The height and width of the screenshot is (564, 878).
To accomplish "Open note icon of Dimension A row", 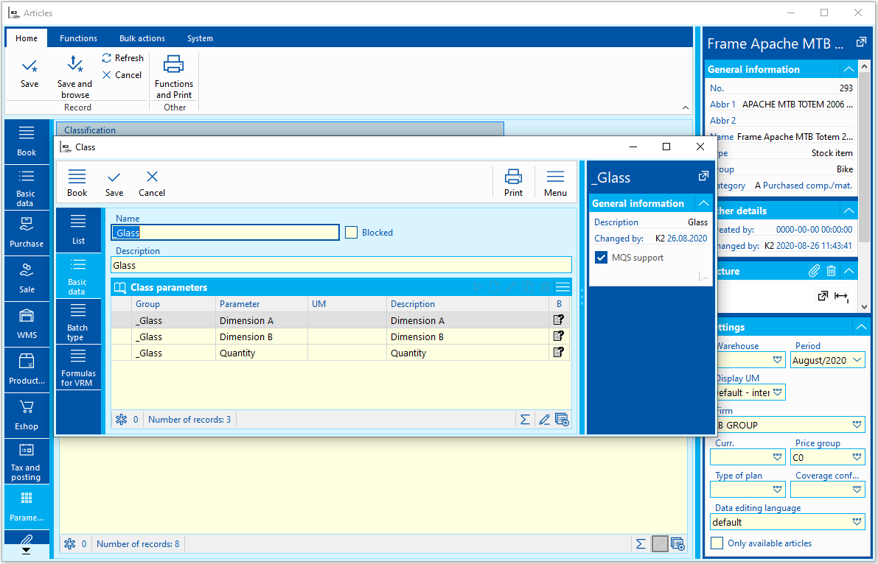I will tap(558, 320).
